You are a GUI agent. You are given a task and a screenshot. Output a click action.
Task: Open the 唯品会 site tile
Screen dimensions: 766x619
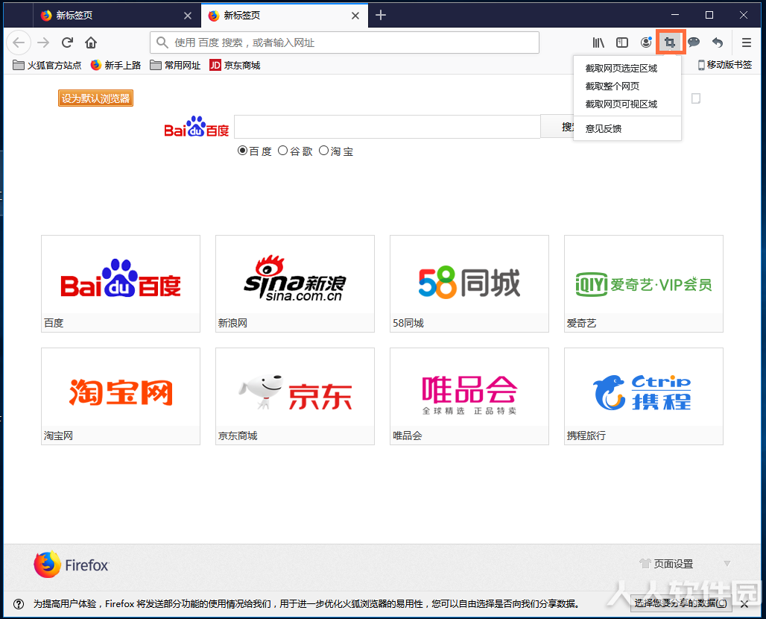coord(469,396)
